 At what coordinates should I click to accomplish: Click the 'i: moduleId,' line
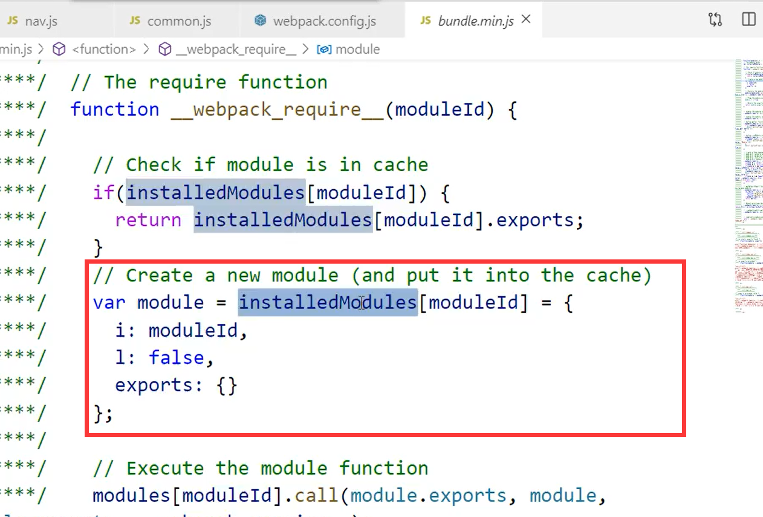click(181, 330)
